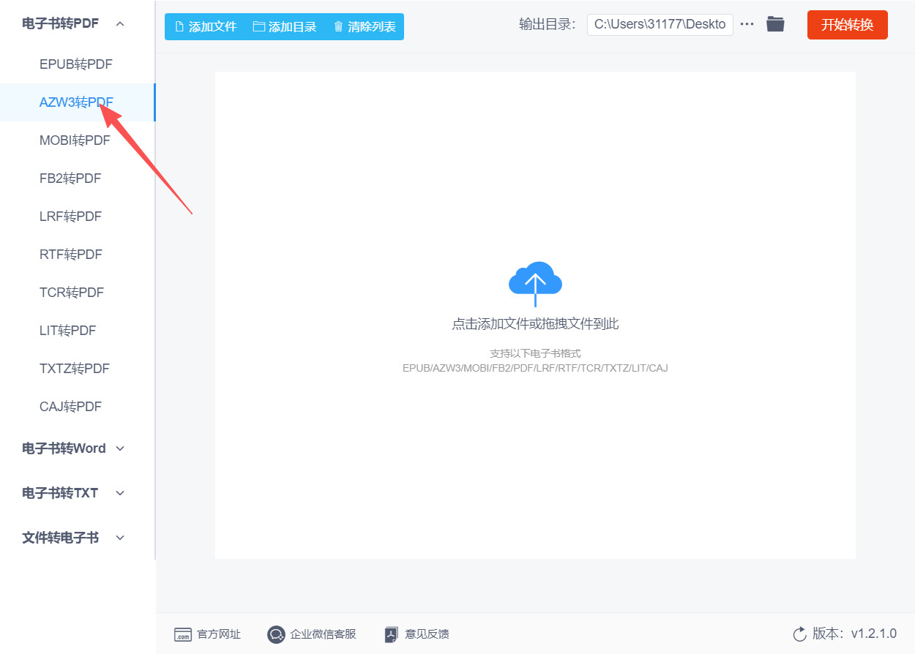This screenshot has width=915, height=654.
Task: Select AZW3转PDF in the sidebar
Action: (x=78, y=102)
